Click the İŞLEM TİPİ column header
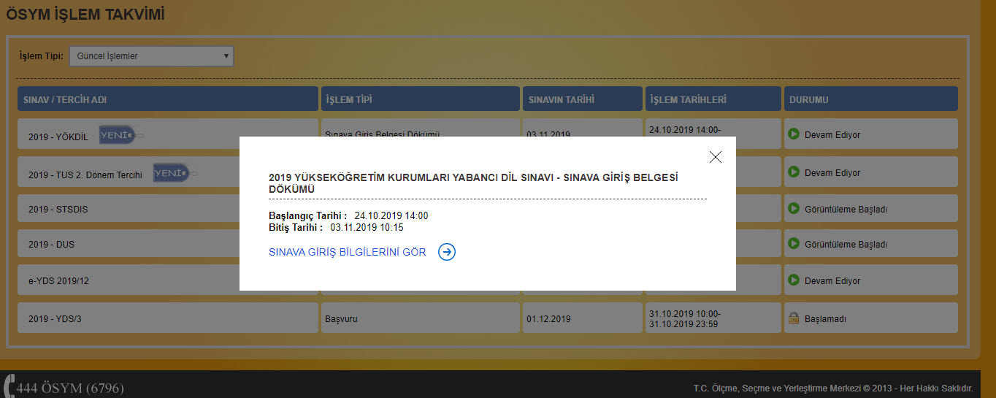The width and height of the screenshot is (996, 398). (420, 99)
